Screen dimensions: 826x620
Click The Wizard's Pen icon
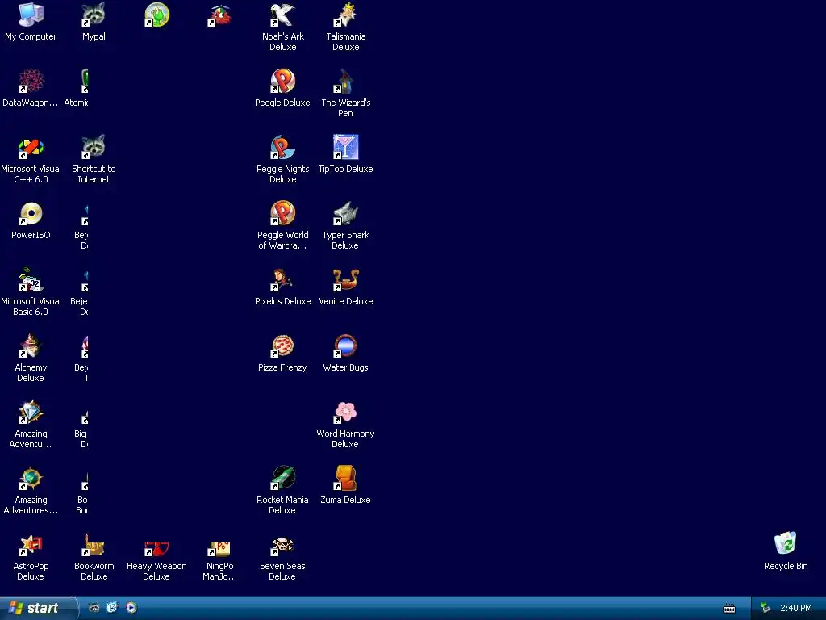(345, 82)
